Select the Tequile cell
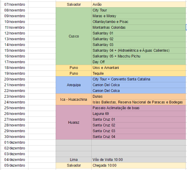 pyautogui.click(x=138, y=74)
